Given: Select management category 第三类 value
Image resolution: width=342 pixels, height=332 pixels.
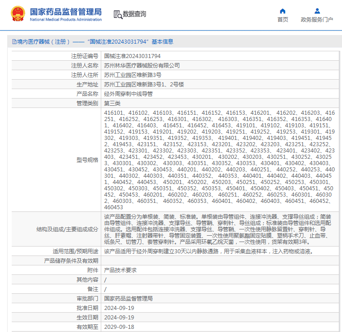Looking at the screenshot, I should (x=112, y=103).
